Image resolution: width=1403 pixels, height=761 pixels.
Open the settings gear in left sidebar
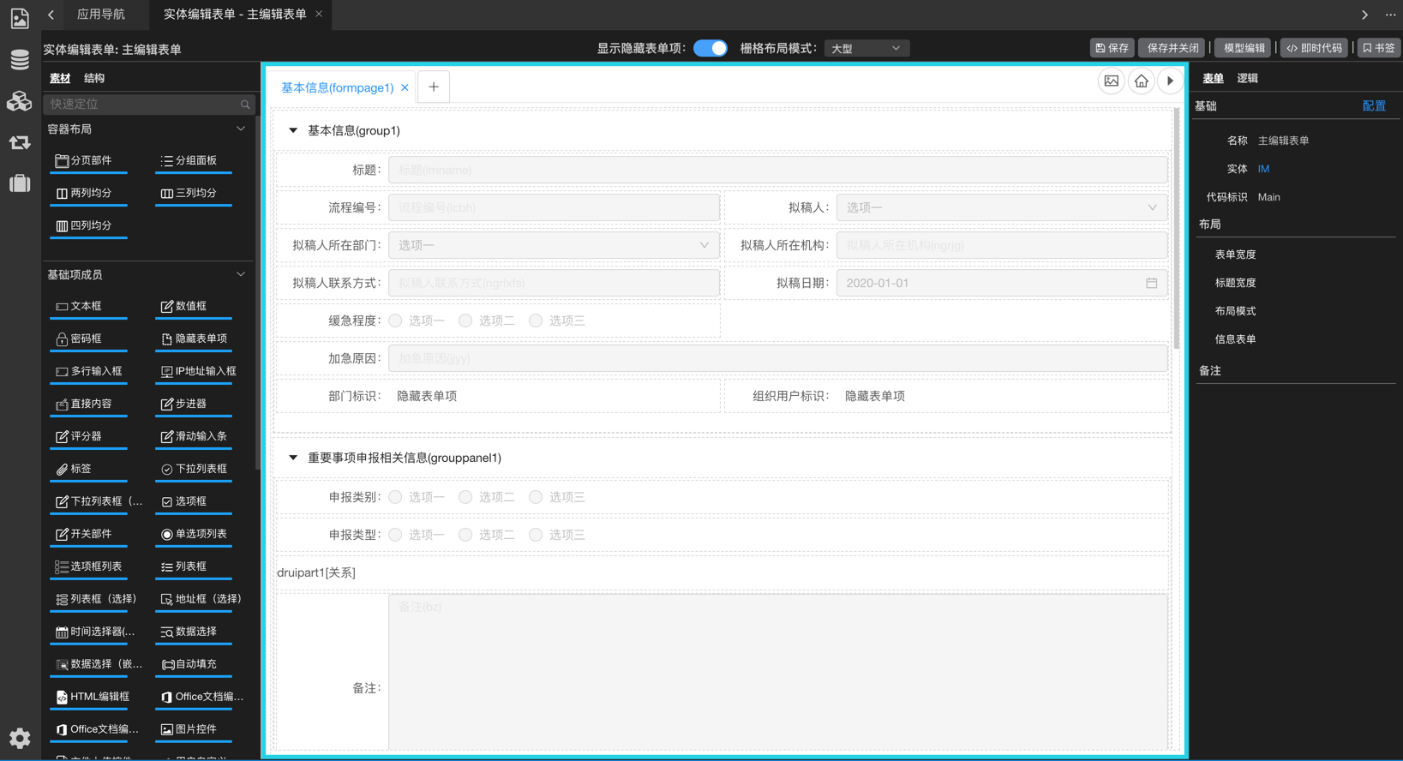click(20, 738)
